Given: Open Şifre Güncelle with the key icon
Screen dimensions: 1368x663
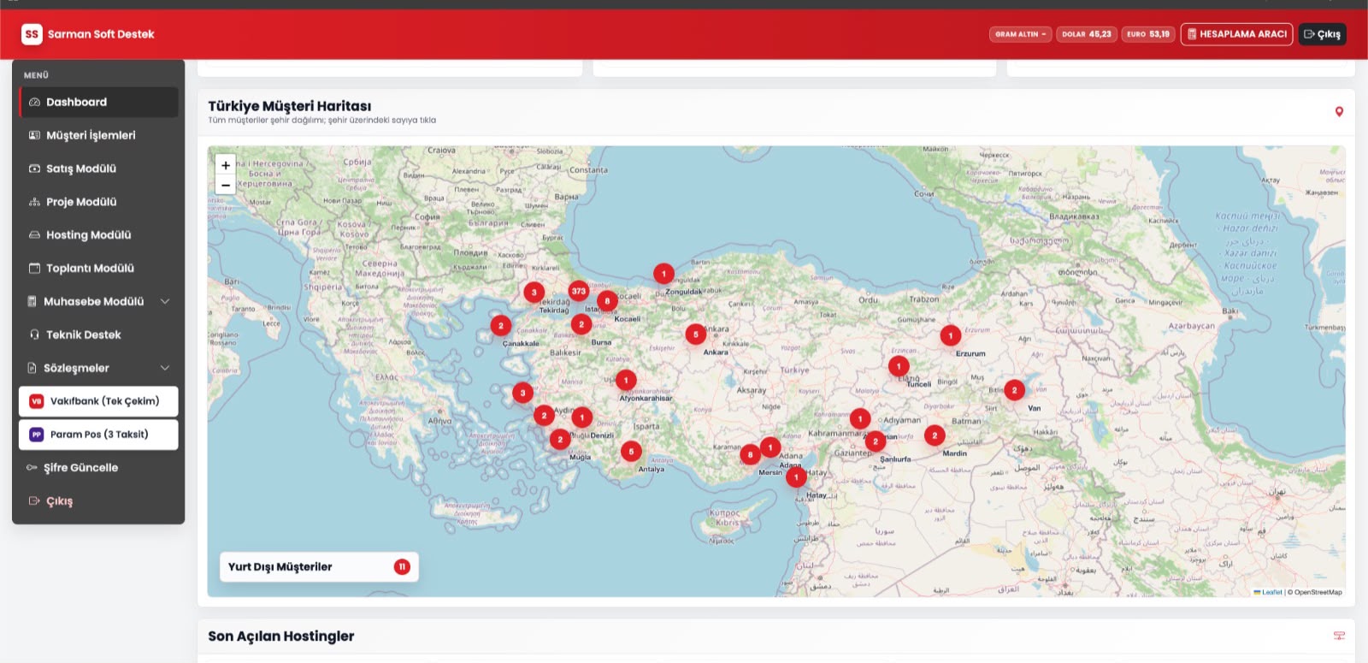Looking at the screenshot, I should (x=98, y=468).
